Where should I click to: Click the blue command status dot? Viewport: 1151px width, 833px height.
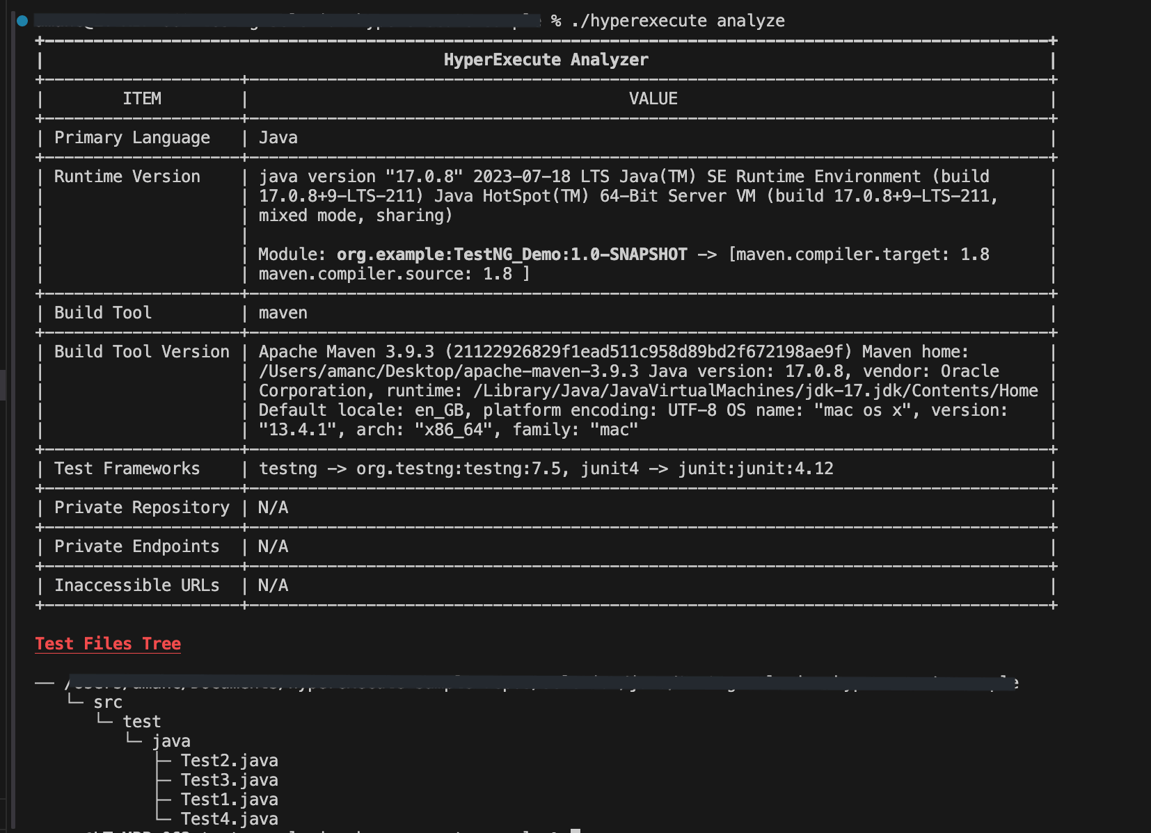tap(22, 21)
